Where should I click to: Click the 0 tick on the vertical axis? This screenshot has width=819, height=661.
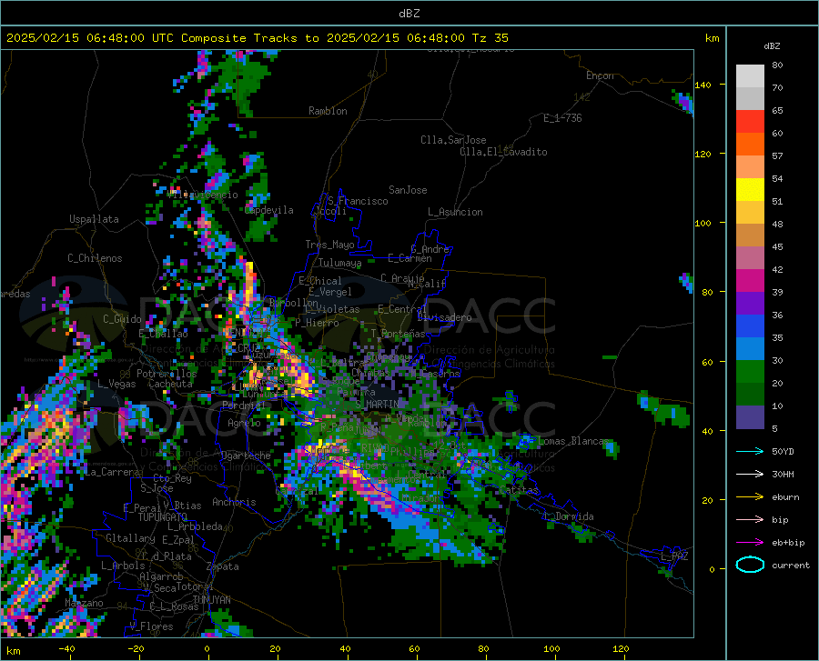[x=712, y=569]
